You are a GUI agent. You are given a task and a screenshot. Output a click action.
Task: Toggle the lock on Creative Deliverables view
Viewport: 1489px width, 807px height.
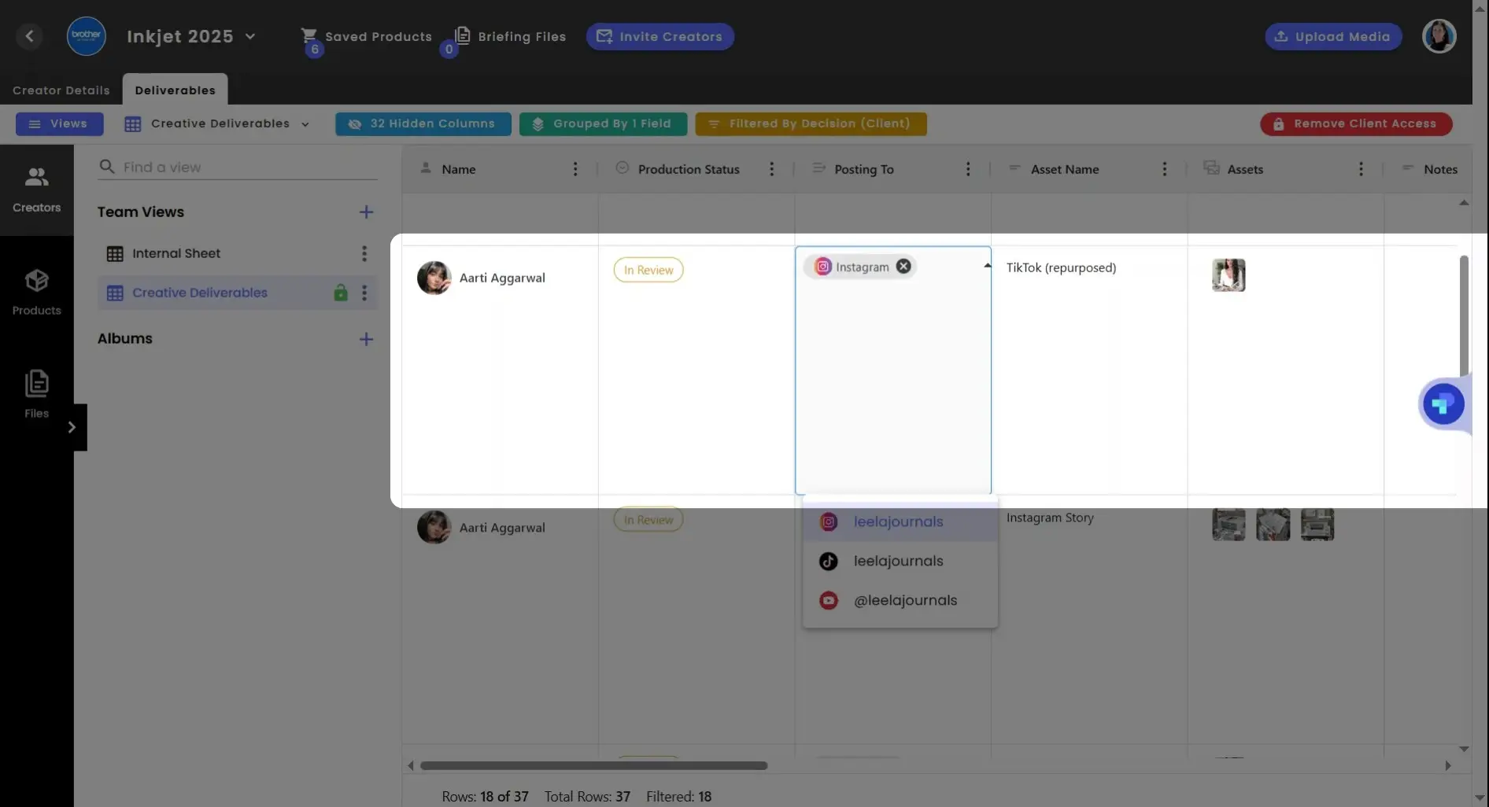(x=340, y=293)
